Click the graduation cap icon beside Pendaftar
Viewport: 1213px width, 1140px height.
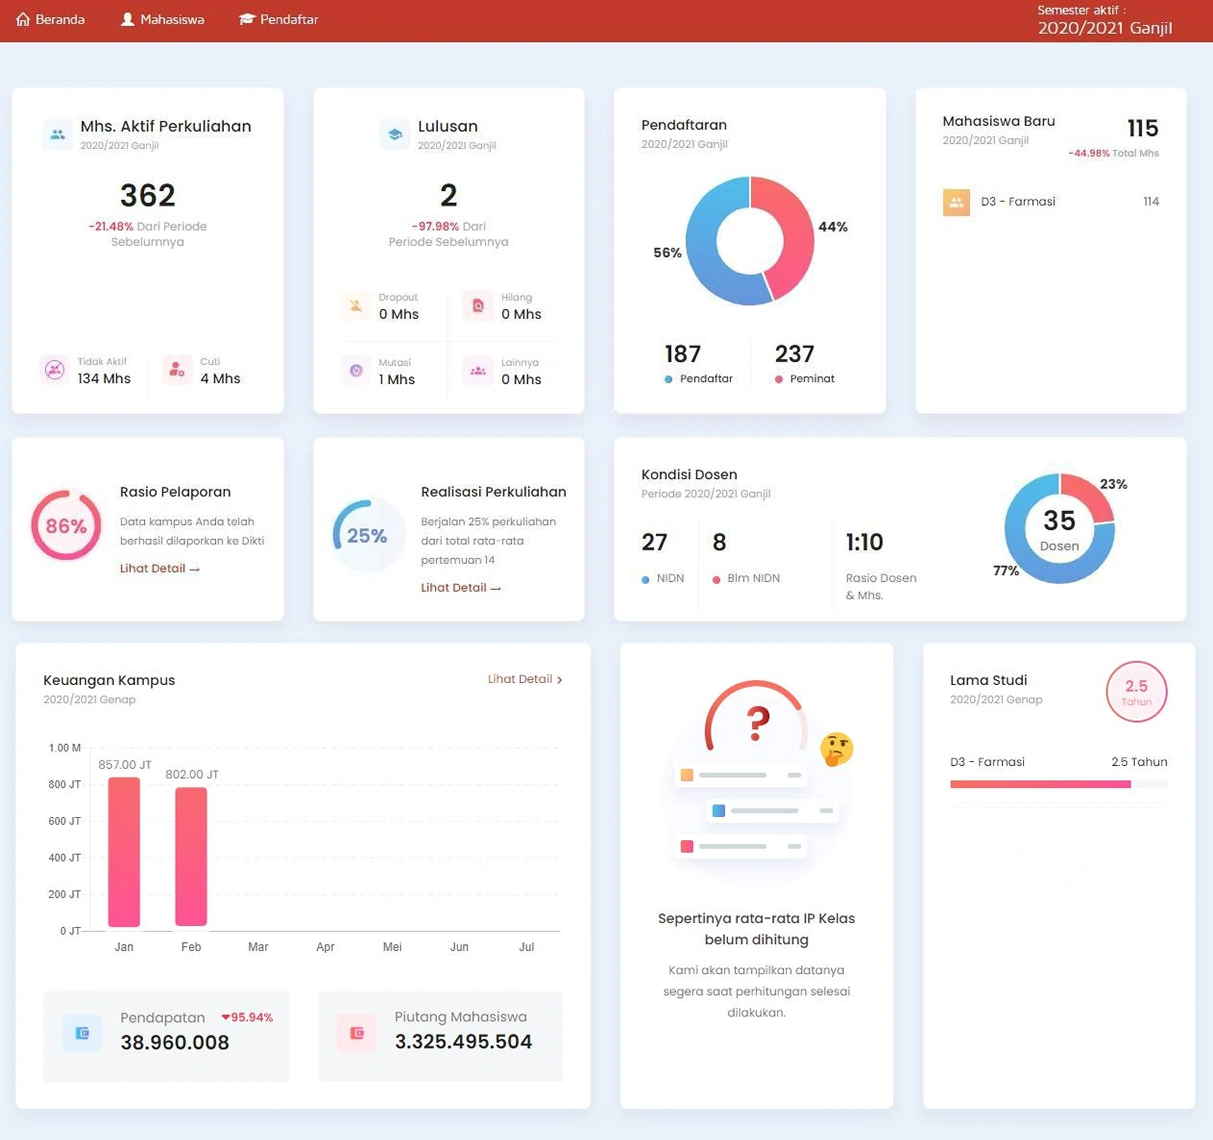click(x=246, y=20)
